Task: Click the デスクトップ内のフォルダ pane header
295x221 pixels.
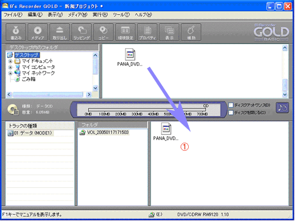Action: [52, 48]
